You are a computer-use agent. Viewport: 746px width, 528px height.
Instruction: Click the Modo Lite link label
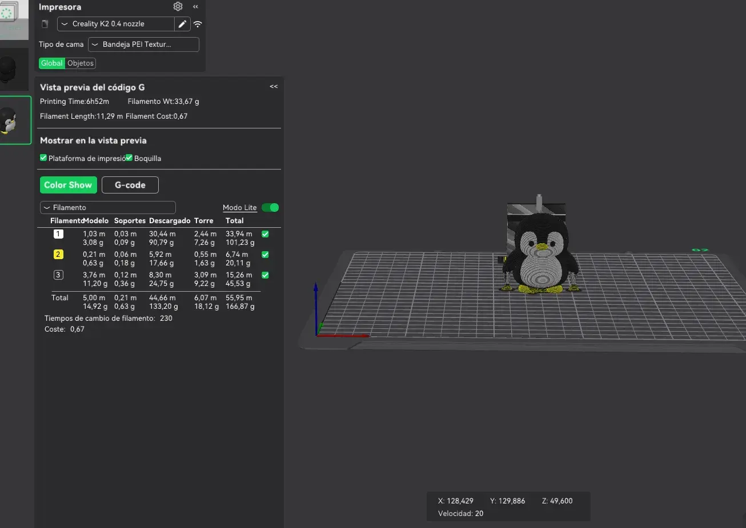[x=240, y=208]
